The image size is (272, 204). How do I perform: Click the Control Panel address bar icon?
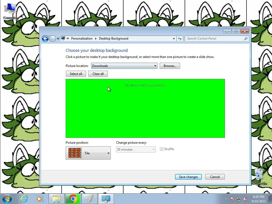point(63,38)
